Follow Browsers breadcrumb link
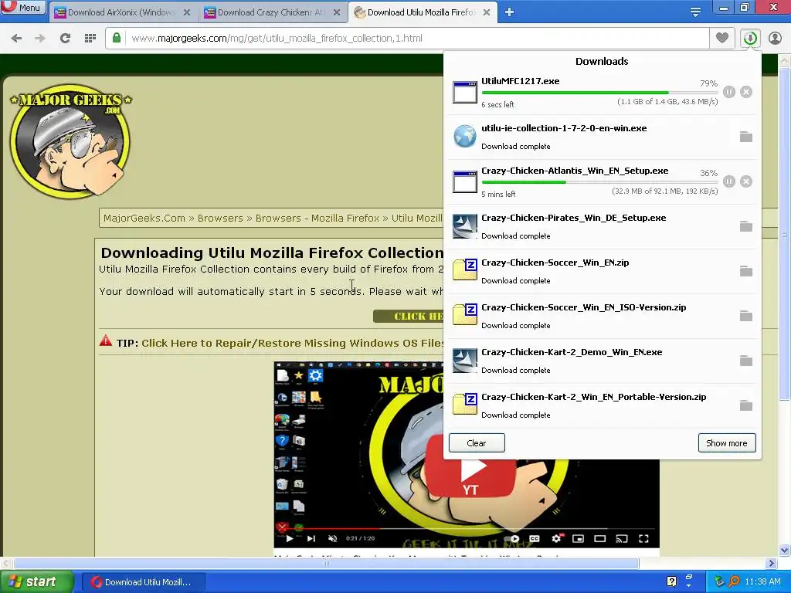791x593 pixels. pyautogui.click(x=220, y=219)
